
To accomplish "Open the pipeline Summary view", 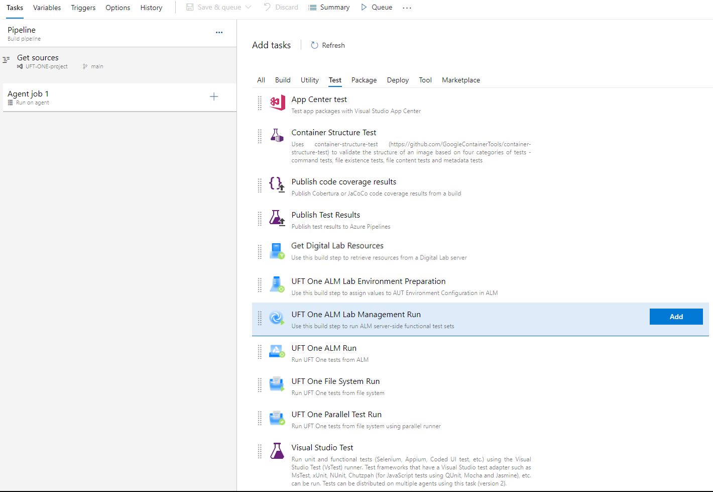I will [329, 8].
